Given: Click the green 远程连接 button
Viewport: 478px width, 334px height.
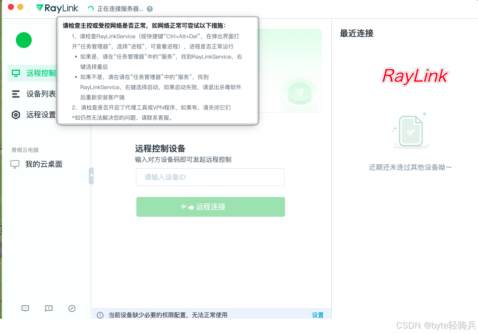Looking at the screenshot, I should [x=211, y=207].
